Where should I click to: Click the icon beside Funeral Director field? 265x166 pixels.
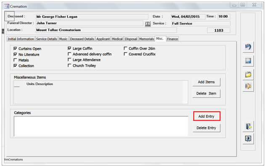148,24
